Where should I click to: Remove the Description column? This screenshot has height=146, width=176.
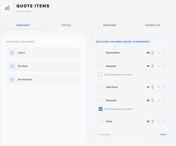(164, 53)
